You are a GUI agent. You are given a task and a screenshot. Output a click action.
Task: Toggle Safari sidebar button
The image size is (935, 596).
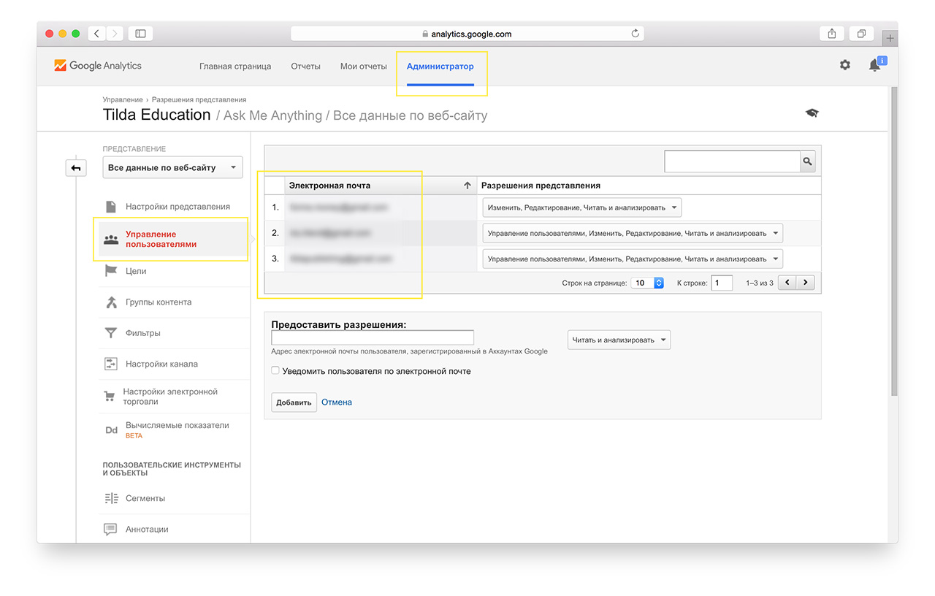[x=140, y=34]
